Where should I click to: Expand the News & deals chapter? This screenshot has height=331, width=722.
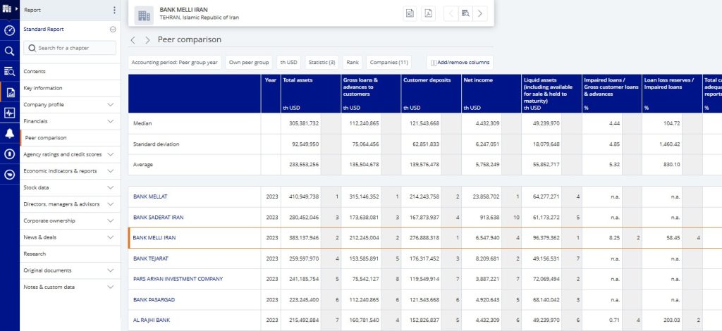[111, 237]
